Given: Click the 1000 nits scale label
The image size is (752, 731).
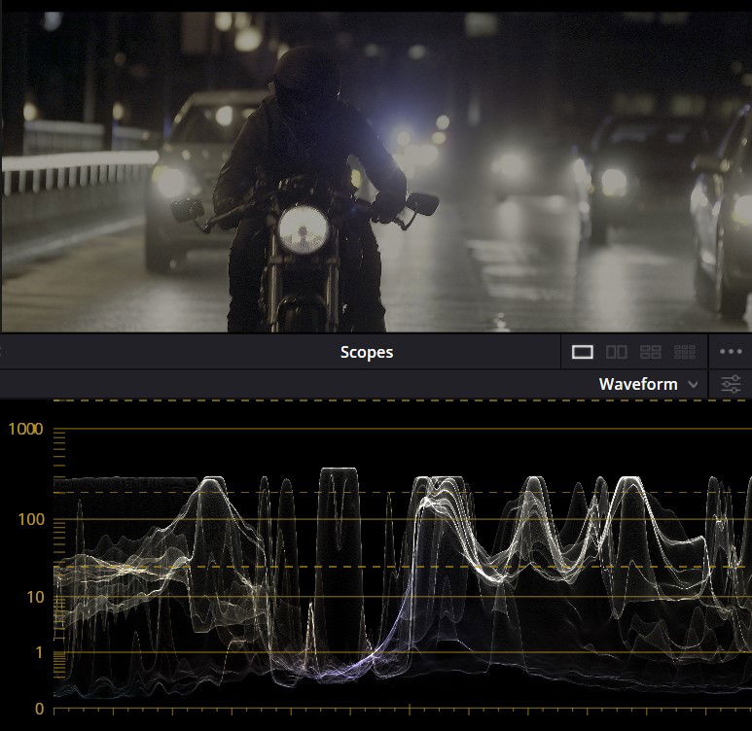Looking at the screenshot, I should [27, 430].
